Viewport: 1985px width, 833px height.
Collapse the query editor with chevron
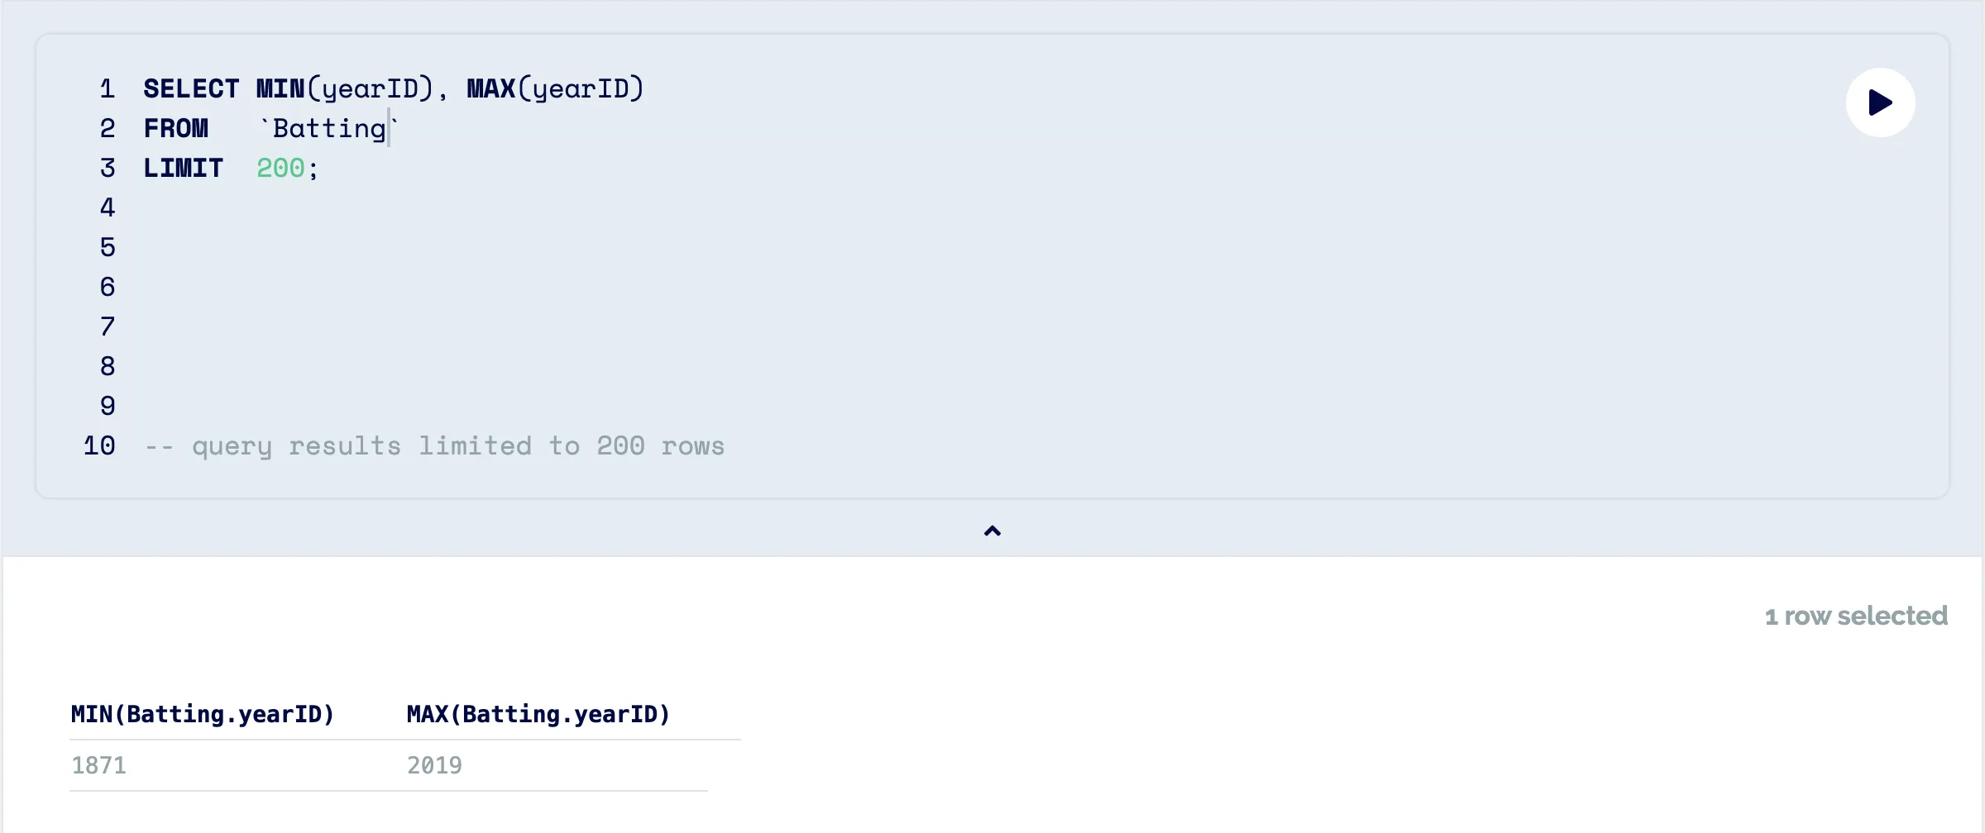[x=992, y=531]
